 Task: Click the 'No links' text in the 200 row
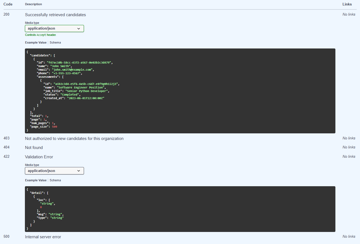coord(349,15)
